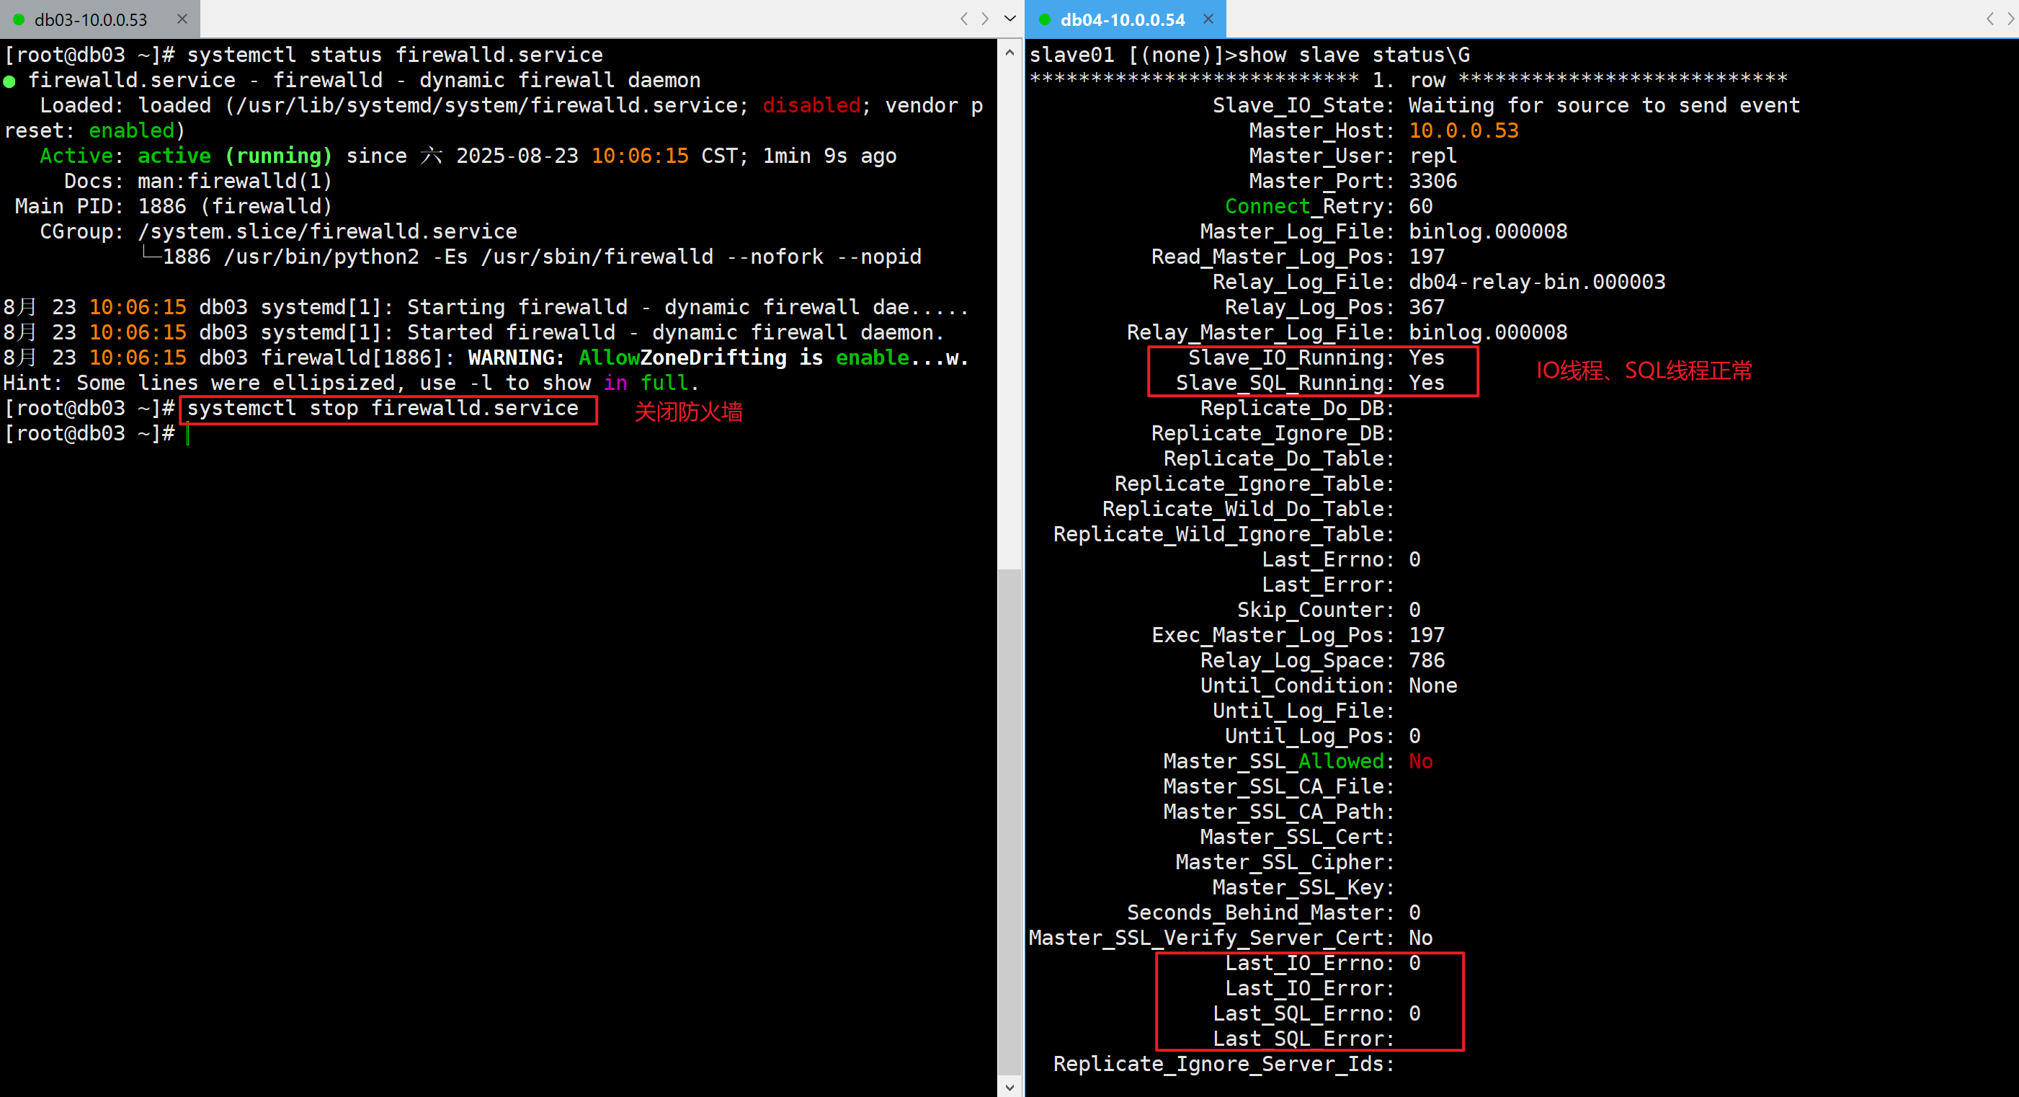Click the 'show slave status\G' command
This screenshot has width=2019, height=1097.
pos(1354,55)
